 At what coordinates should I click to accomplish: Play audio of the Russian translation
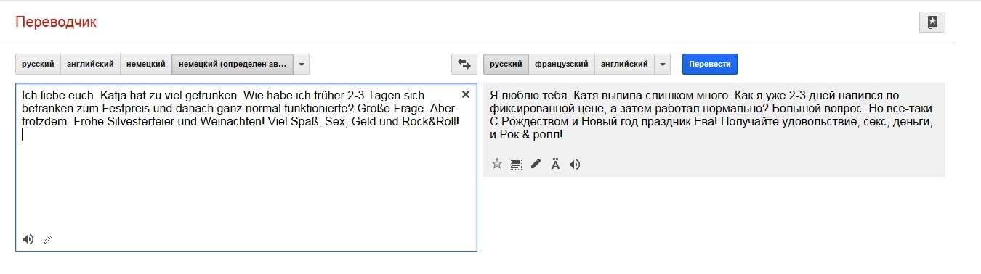pos(575,164)
